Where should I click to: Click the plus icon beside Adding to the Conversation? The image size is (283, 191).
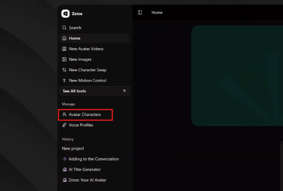(x=64, y=159)
